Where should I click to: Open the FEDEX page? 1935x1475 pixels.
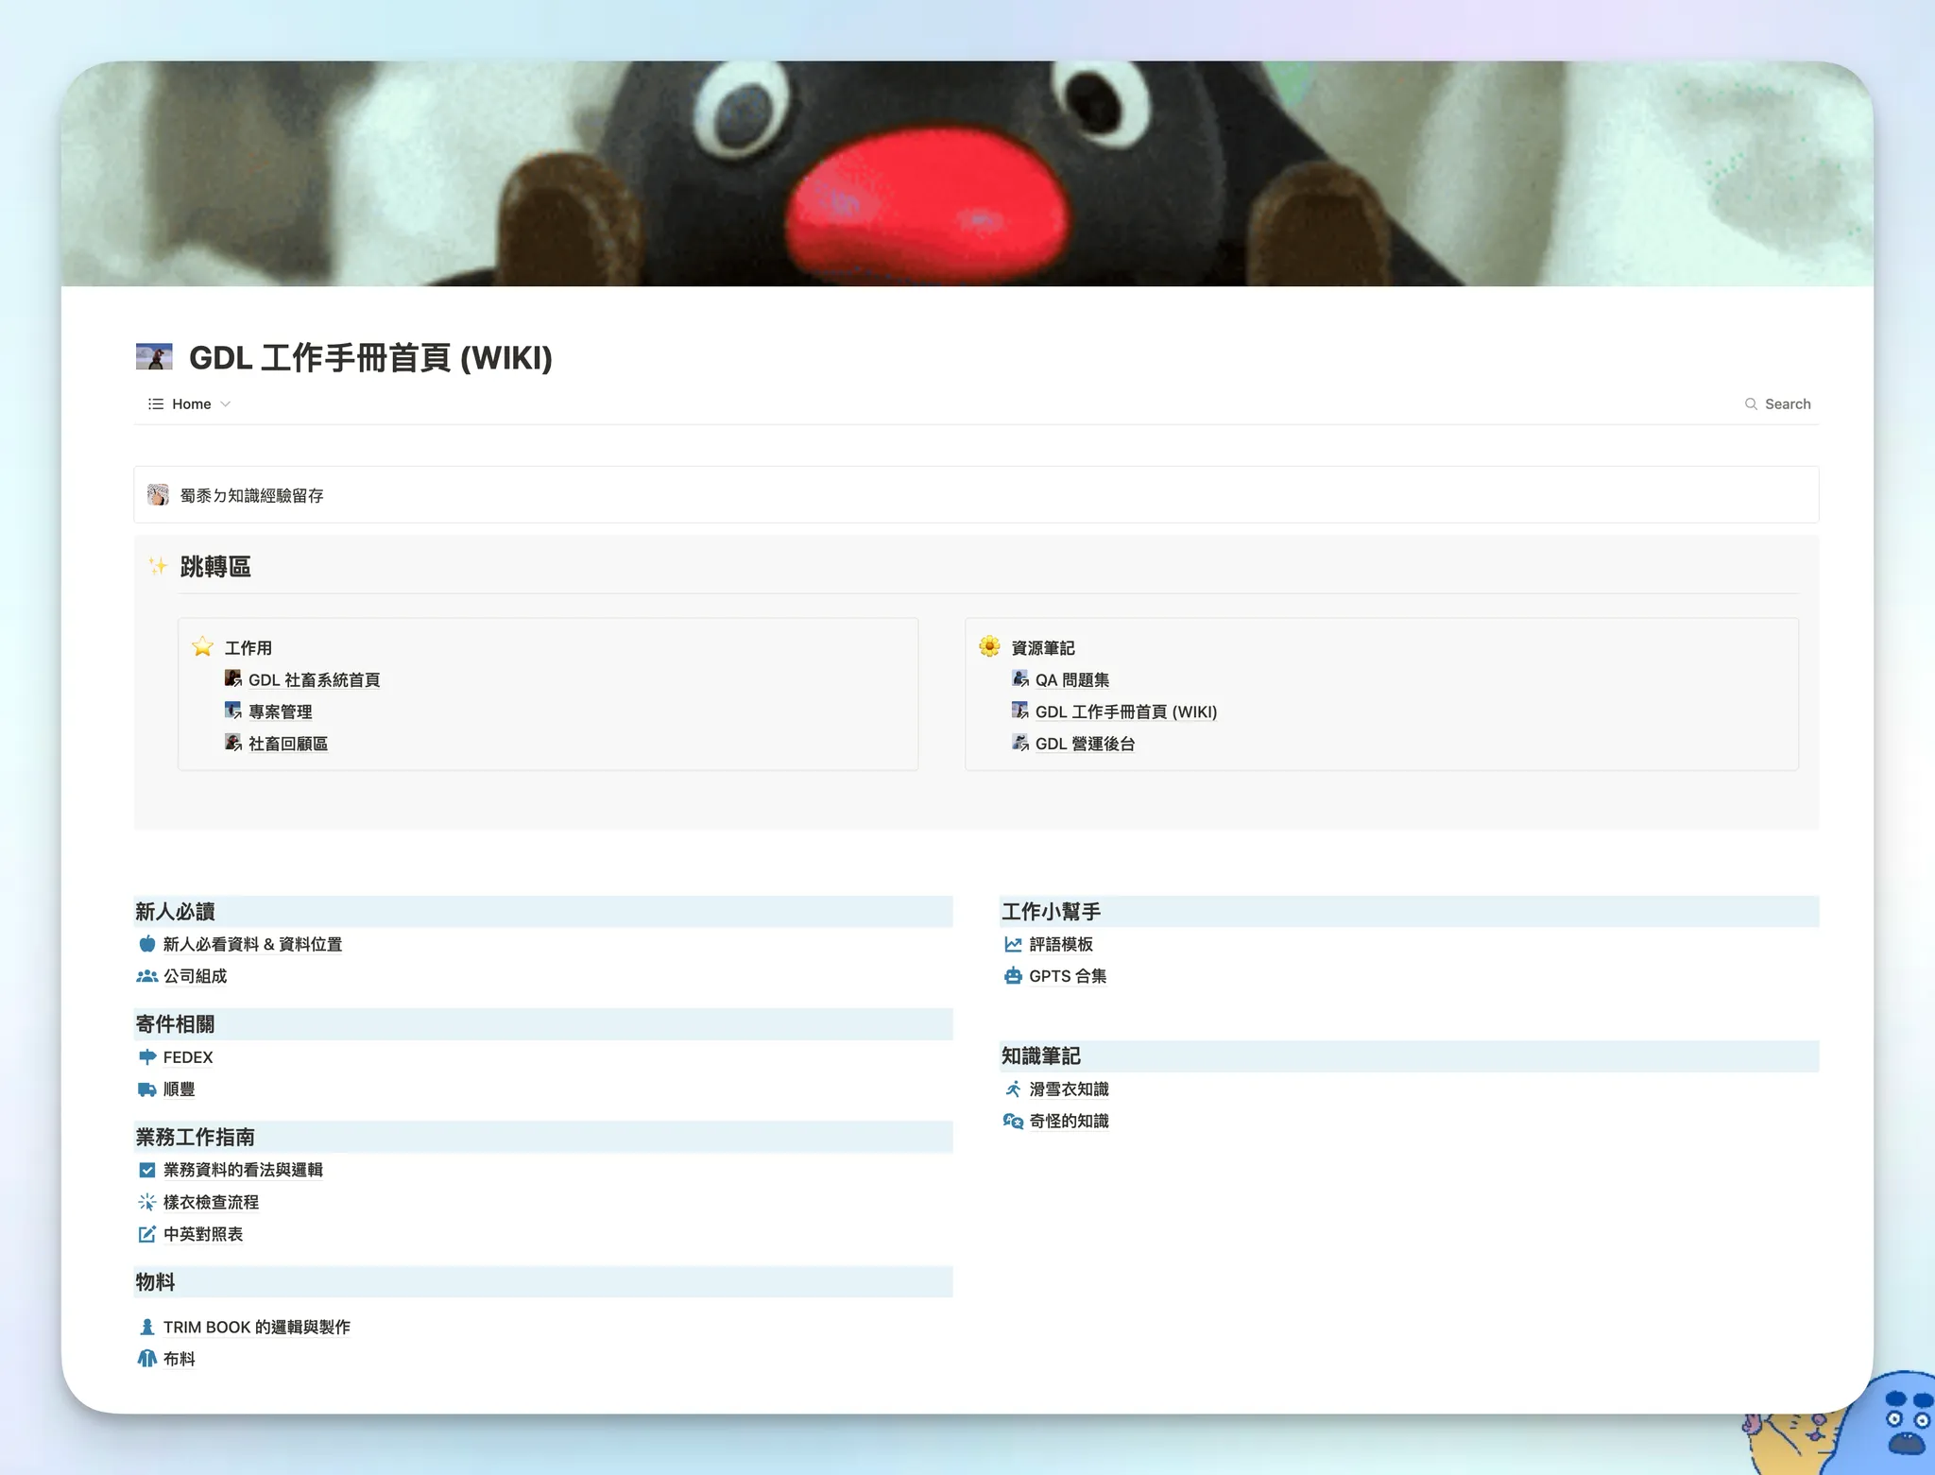coord(188,1058)
